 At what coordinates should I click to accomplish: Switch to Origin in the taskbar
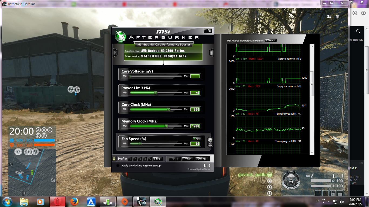pos(125,202)
